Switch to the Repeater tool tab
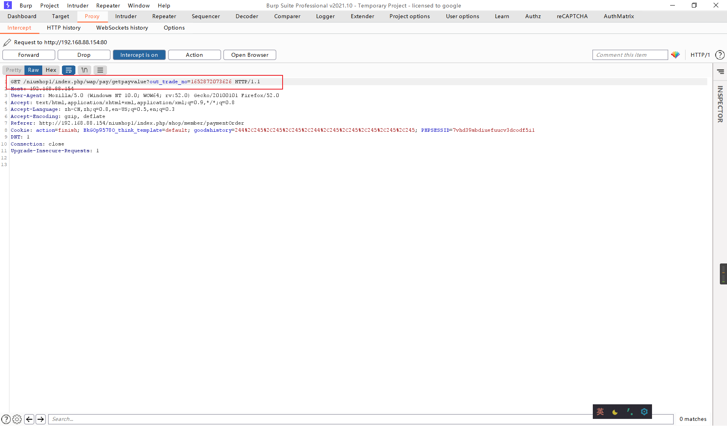Viewport: 727px width, 426px height. (x=164, y=16)
